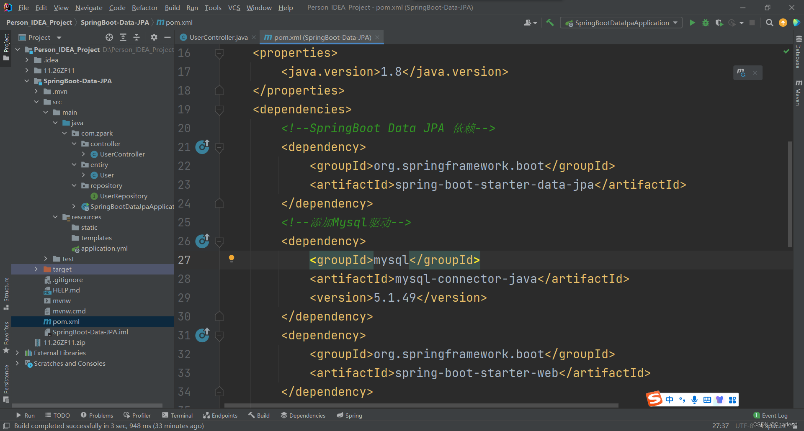Open the Terminal tool window

[177, 415]
